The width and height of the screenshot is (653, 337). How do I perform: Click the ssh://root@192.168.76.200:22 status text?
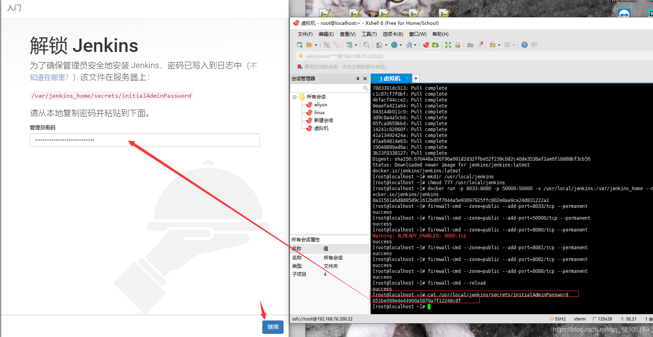(x=322, y=319)
